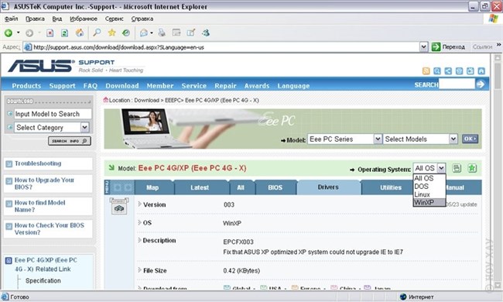
Task: Refresh the page via toolbar icon
Action: pos(64,33)
